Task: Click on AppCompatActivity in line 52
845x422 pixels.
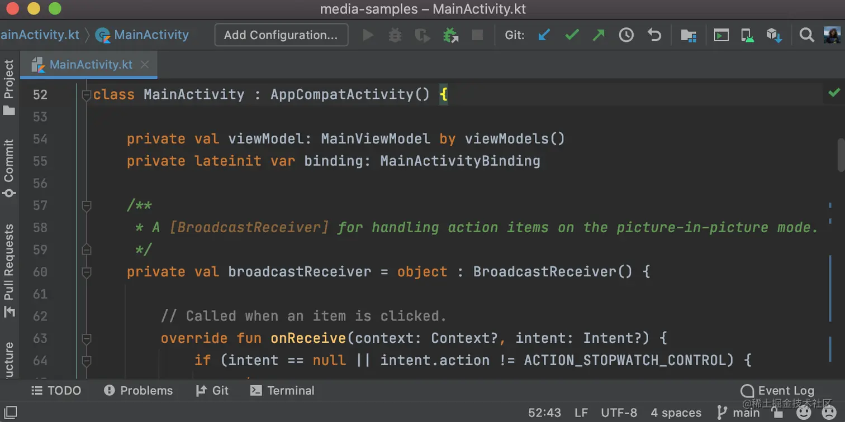Action: click(342, 94)
